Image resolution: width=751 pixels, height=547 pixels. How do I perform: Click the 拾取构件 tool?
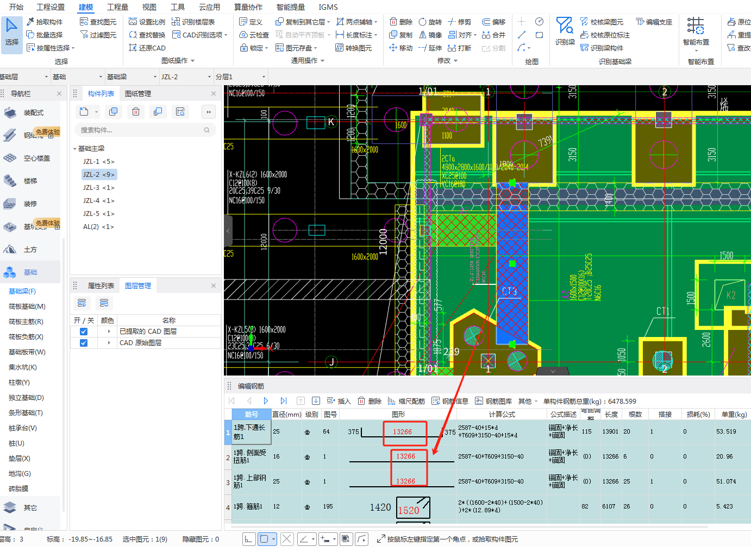tap(45, 22)
